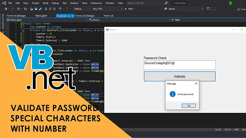Click the OVR indicator in status bar

point(236,130)
